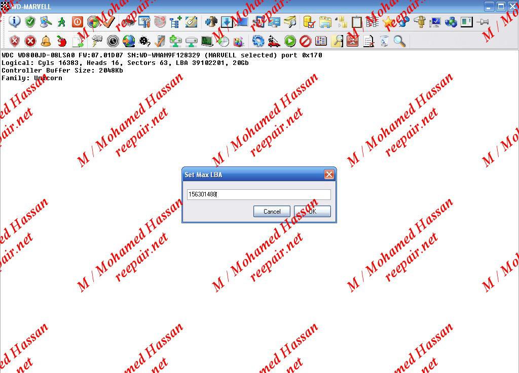Click the globe with arrow icon

tap(129, 41)
